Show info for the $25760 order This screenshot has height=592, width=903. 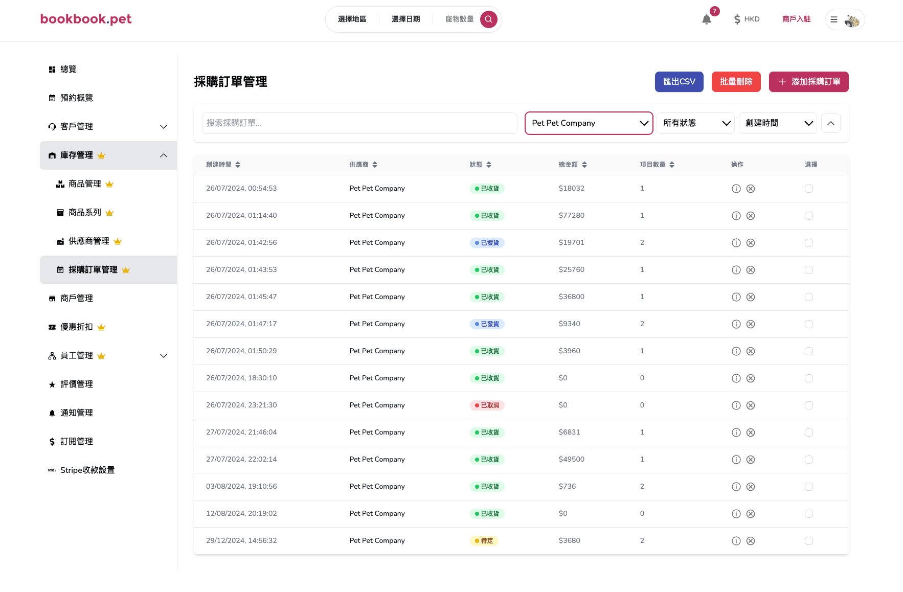point(736,270)
